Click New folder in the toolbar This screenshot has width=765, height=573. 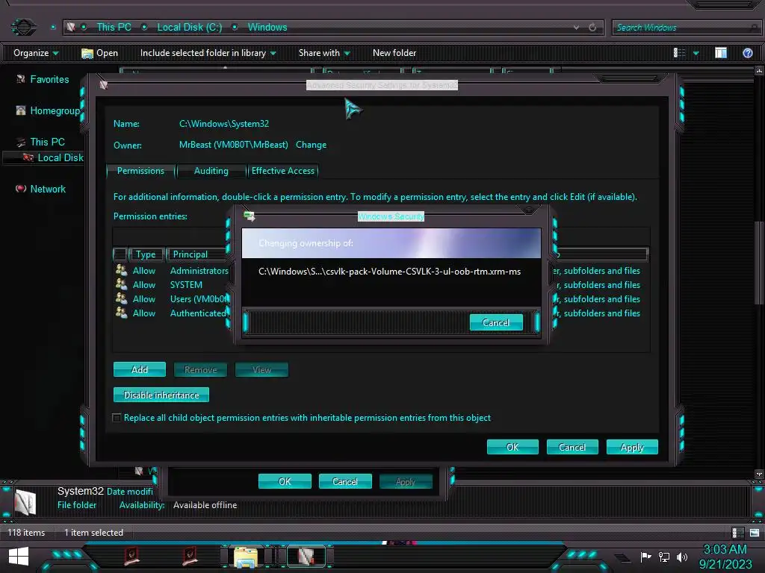pyautogui.click(x=394, y=53)
